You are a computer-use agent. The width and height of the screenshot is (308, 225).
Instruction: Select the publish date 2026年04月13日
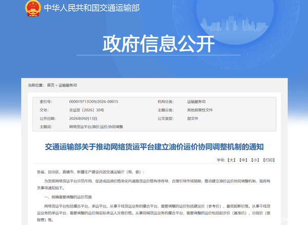[x=83, y=119]
